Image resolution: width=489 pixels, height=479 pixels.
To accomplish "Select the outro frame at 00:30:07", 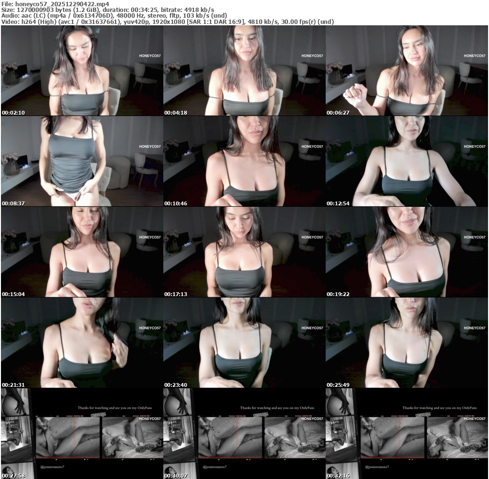I will coord(244,433).
